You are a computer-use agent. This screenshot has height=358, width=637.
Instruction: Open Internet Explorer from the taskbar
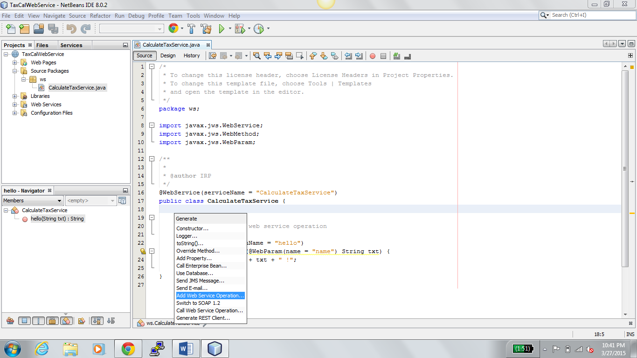click(42, 348)
